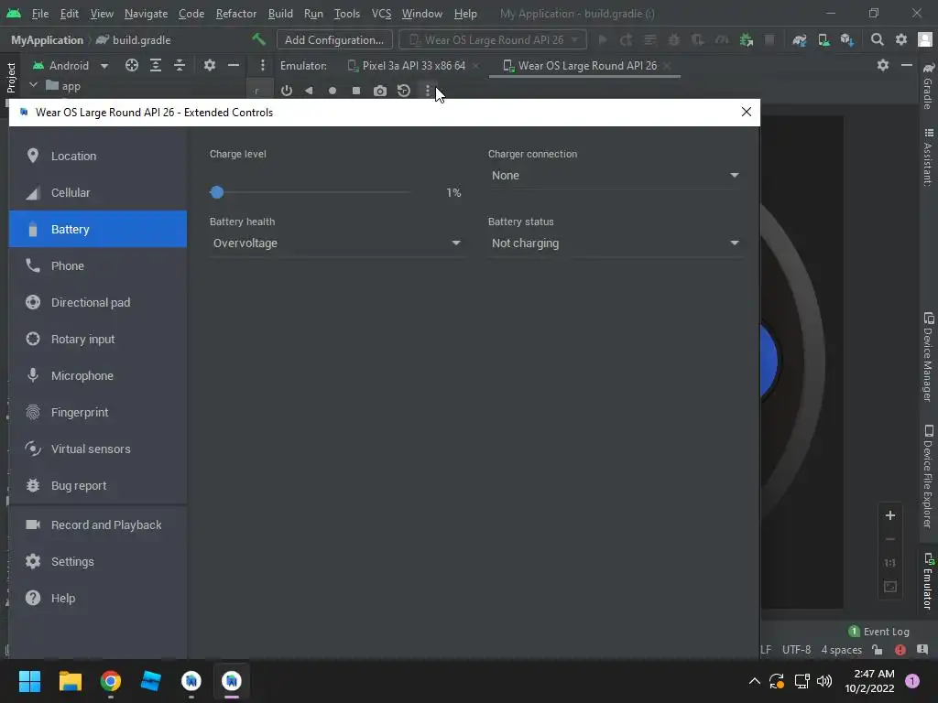Viewport: 938px width, 703px height.
Task: Open the Refactor menu
Action: click(235, 13)
